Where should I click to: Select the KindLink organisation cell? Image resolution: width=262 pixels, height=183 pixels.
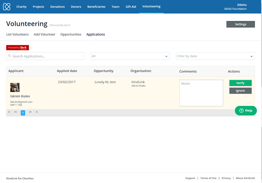click(138, 82)
